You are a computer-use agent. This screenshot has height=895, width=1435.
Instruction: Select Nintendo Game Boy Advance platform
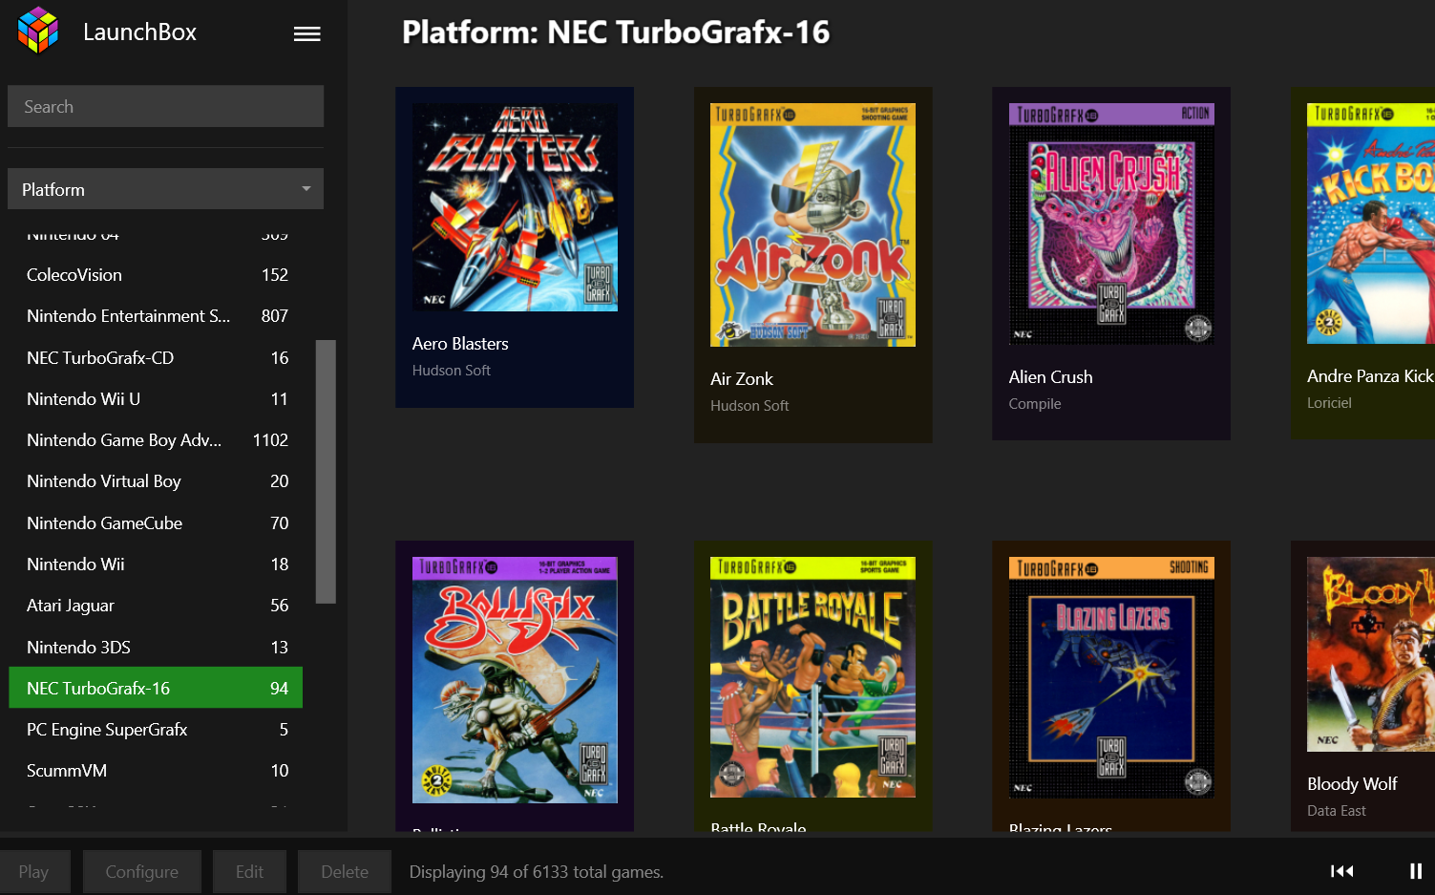click(156, 440)
